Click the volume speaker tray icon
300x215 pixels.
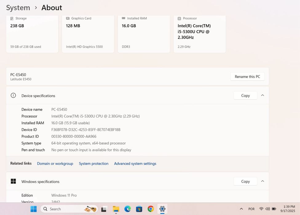(267, 209)
